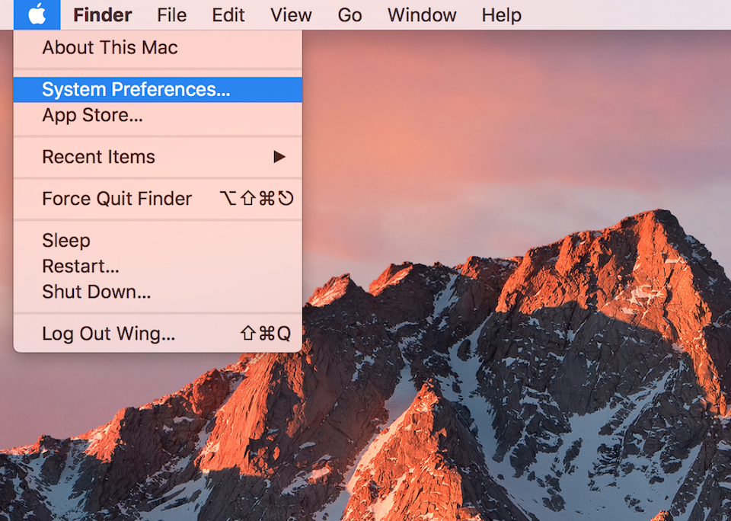Expand the Recent Items submenu arrow
This screenshot has width=731, height=521.
pyautogui.click(x=279, y=157)
